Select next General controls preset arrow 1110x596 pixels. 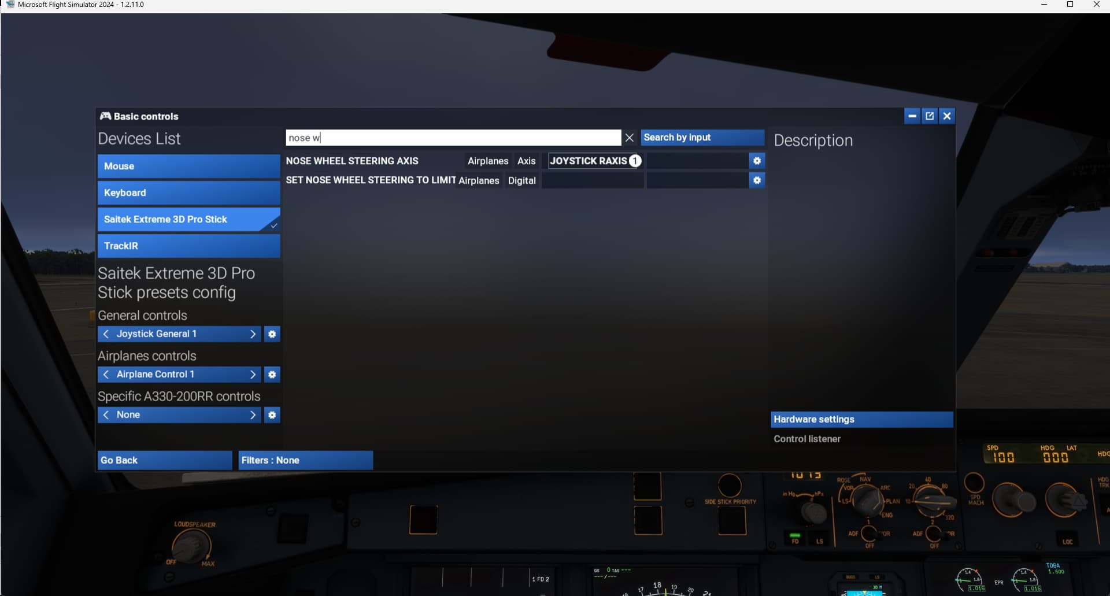point(253,334)
